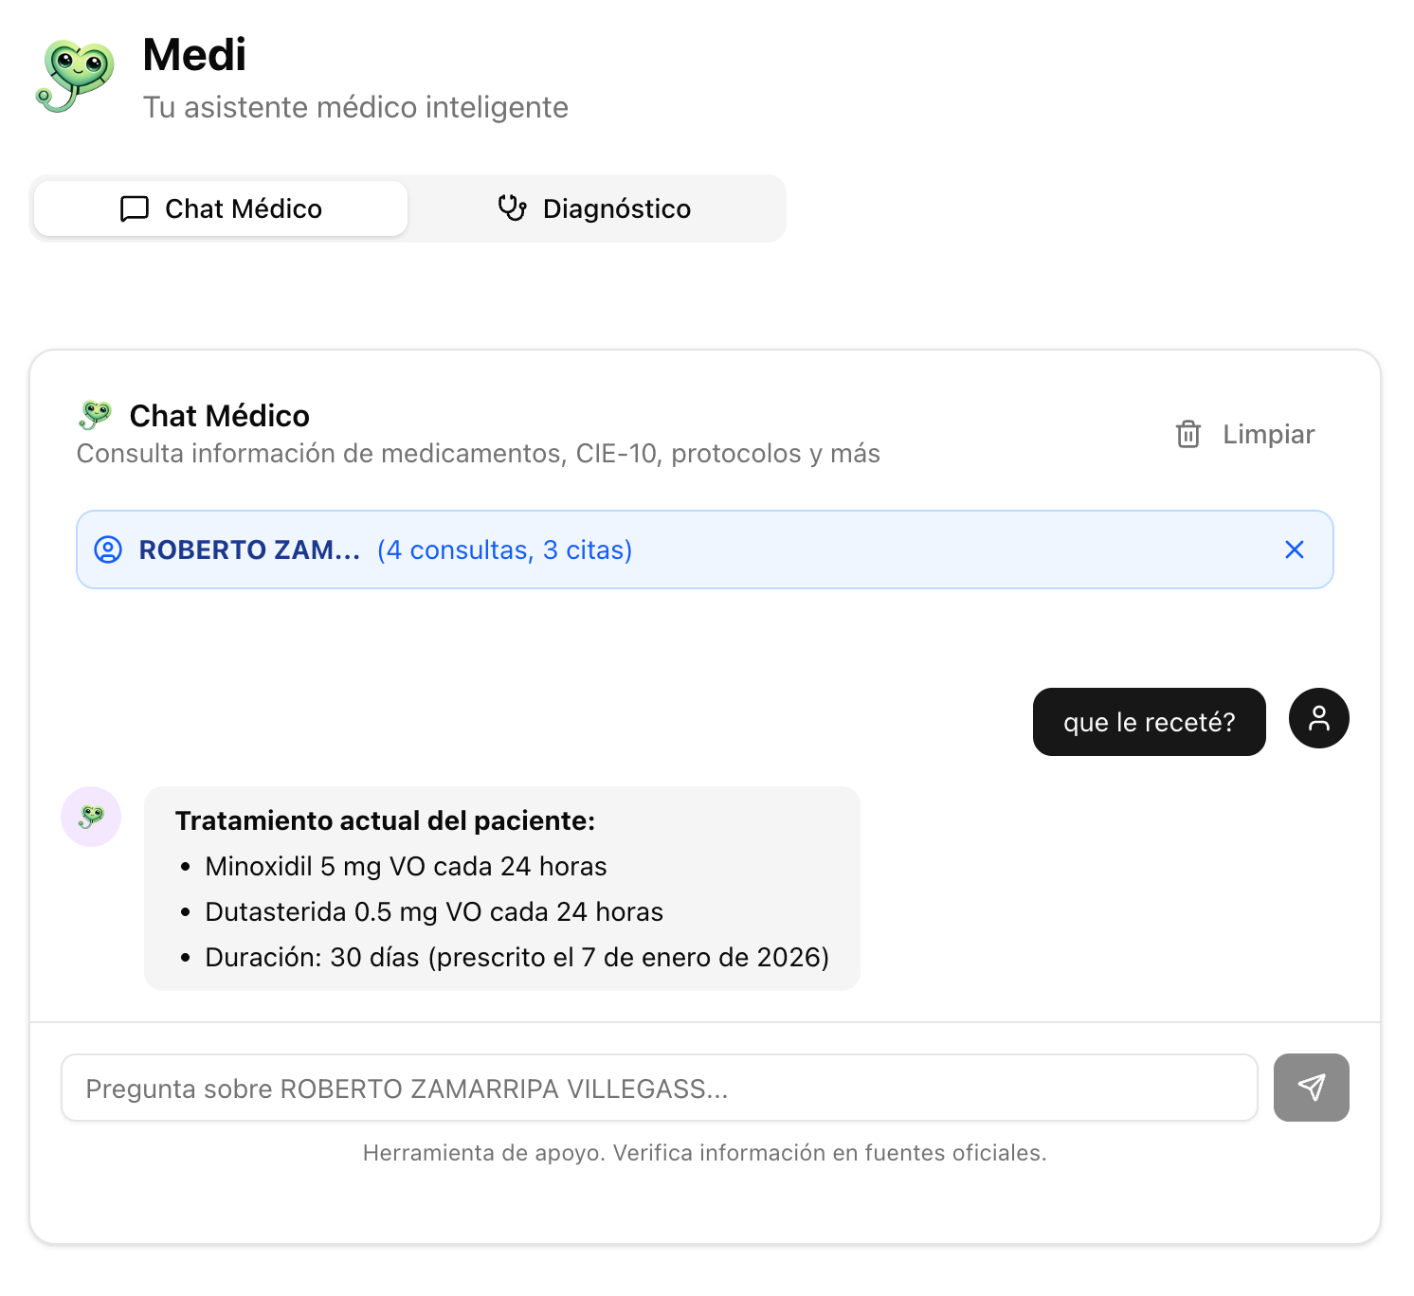Viewport: 1414px width, 1296px height.
Task: Select the Diagnóstico stethoscope icon
Action: point(512,208)
